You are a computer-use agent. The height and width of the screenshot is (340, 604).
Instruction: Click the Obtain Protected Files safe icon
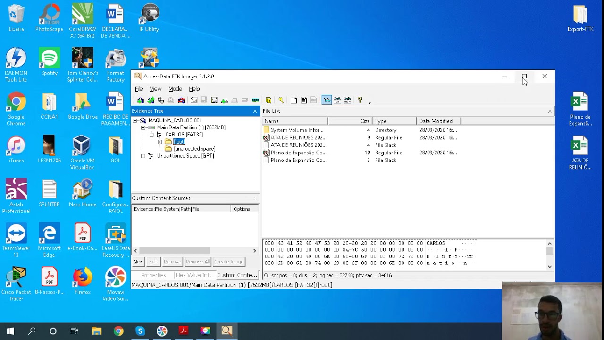[268, 100]
